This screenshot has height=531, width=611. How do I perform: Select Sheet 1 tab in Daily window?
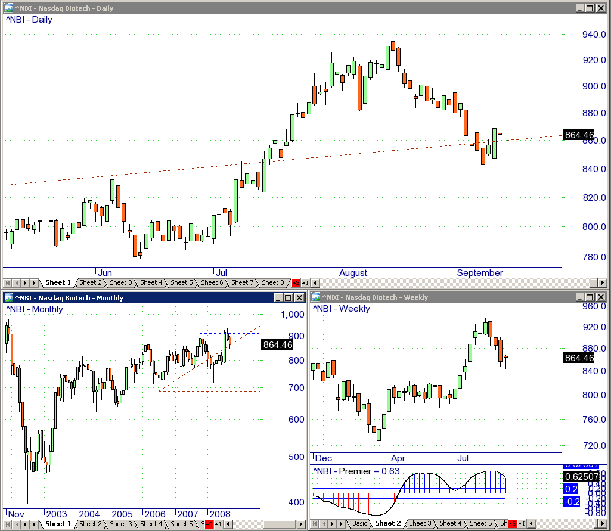pyautogui.click(x=58, y=283)
